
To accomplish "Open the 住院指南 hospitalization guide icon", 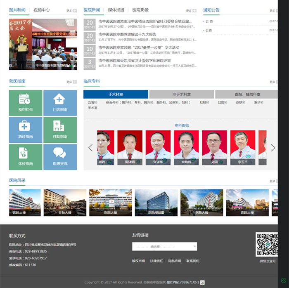I will pyautogui.click(x=59, y=125).
